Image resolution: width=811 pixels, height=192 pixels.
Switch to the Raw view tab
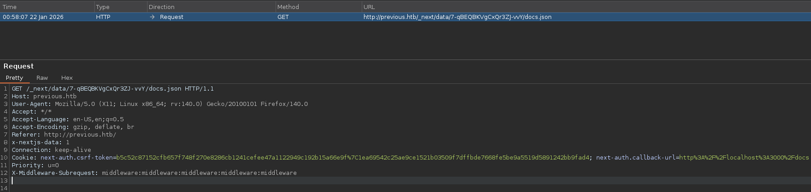tap(42, 78)
